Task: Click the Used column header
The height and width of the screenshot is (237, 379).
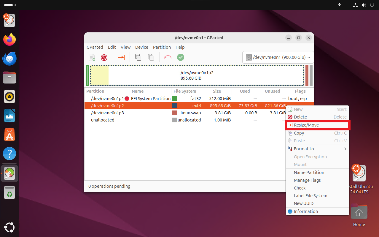Action: 245,91
